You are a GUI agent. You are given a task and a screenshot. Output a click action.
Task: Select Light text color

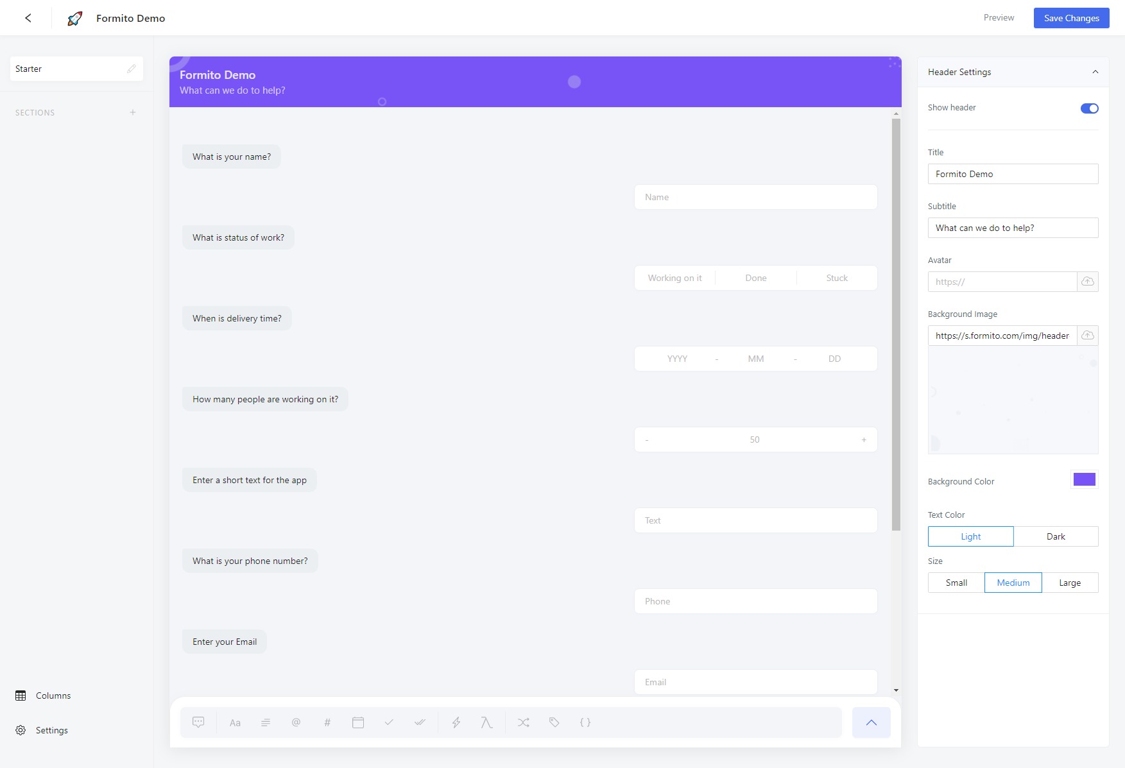[971, 536]
